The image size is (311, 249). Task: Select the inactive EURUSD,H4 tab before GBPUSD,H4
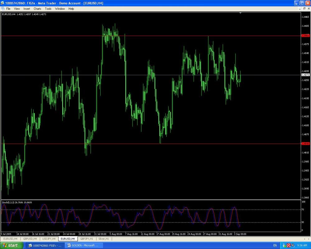(10, 239)
